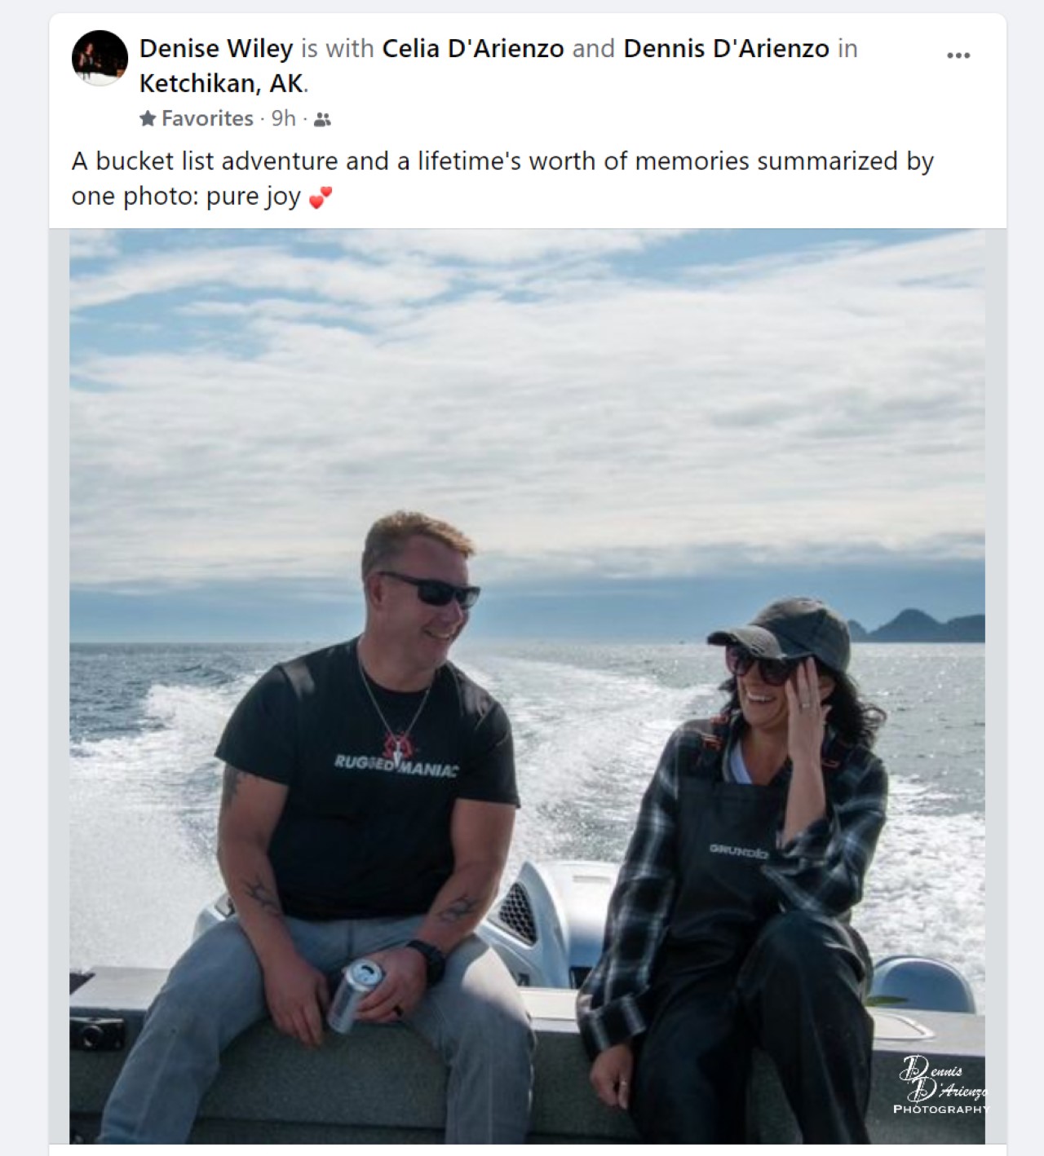The height and width of the screenshot is (1156, 1044).
Task: Click the Grundéns logo on the bibs
Action: tap(738, 851)
